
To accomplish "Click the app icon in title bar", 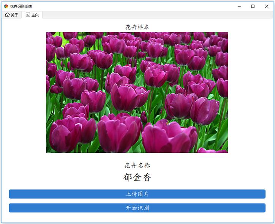I will coord(6,6).
